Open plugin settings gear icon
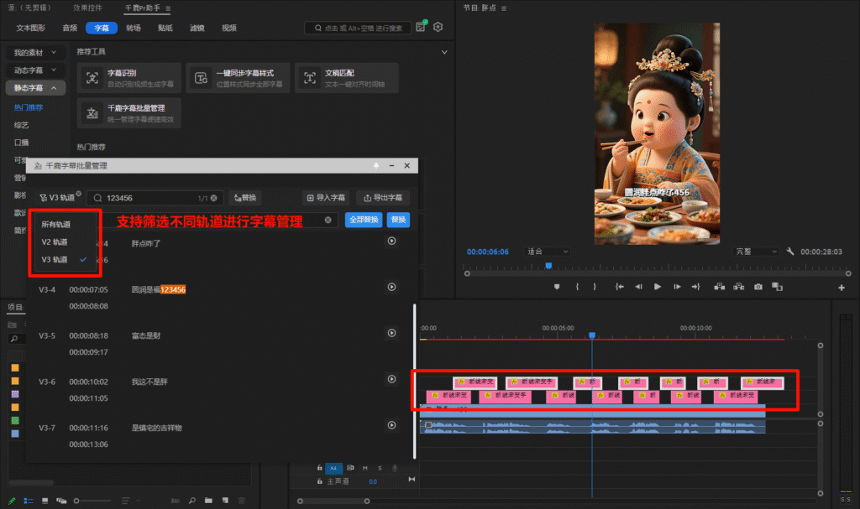 coord(438,28)
